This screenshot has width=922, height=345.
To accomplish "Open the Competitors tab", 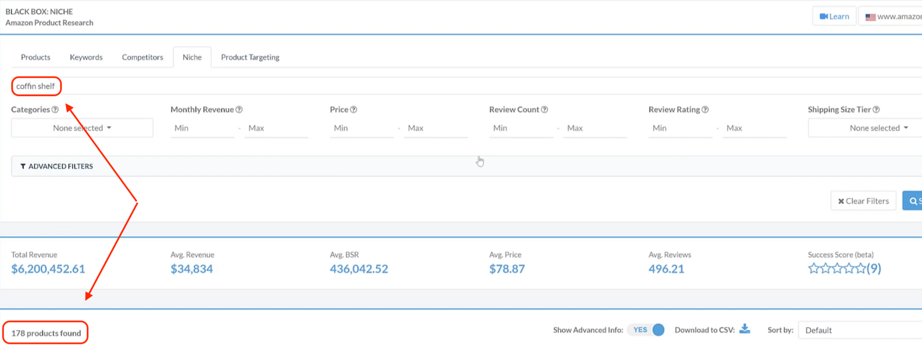I will click(x=142, y=57).
